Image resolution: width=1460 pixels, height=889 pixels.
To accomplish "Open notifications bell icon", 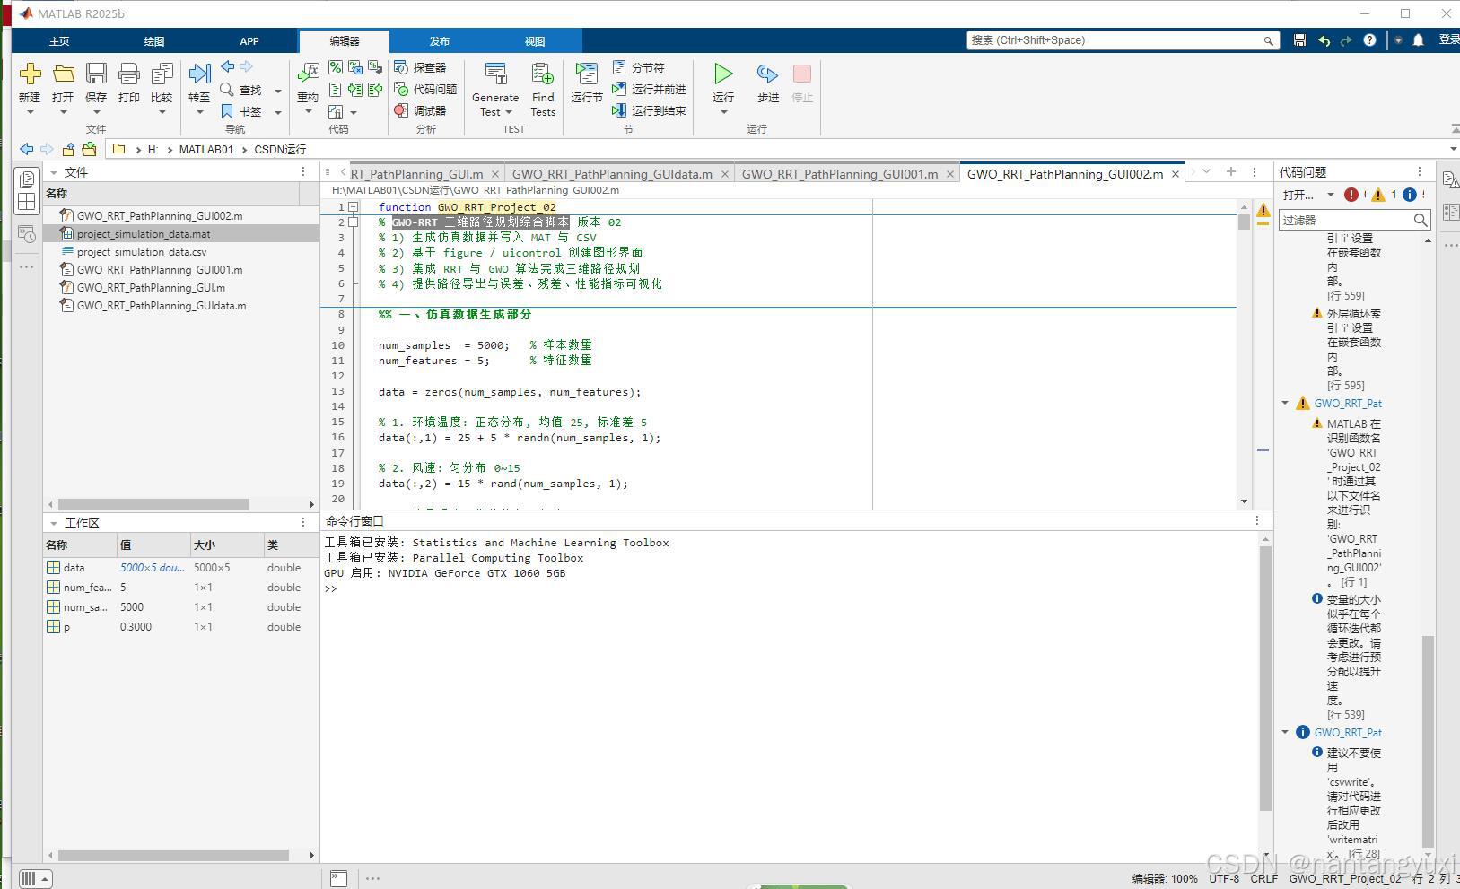I will (1418, 40).
